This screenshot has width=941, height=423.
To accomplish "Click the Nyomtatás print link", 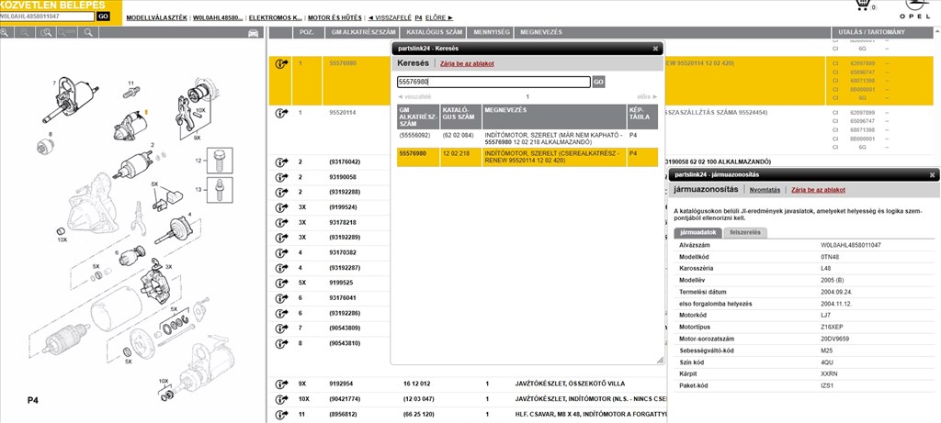I will 765,190.
